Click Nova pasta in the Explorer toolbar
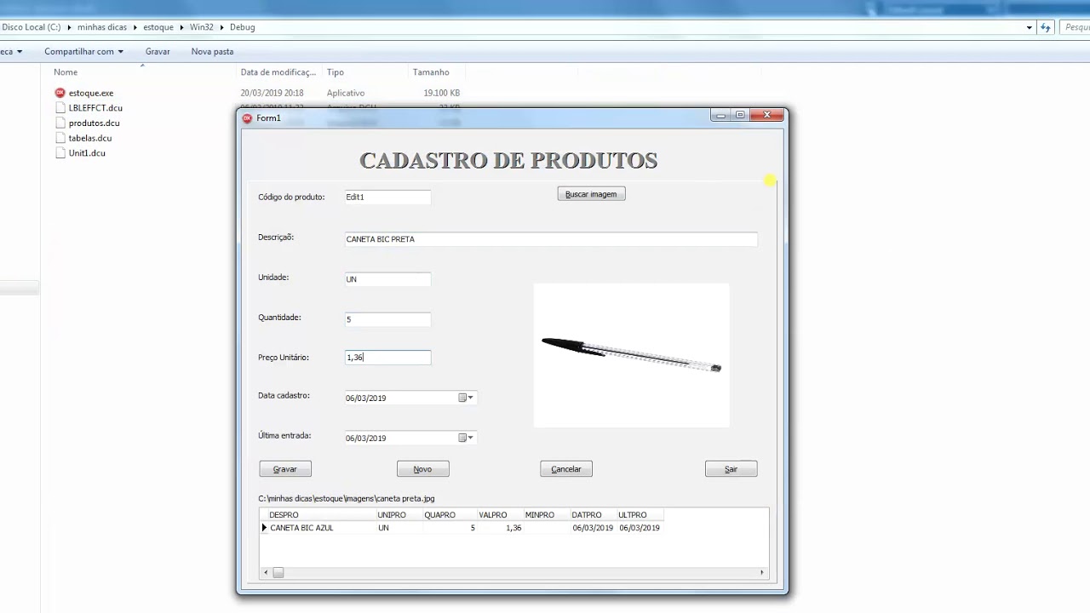The height and width of the screenshot is (613, 1090). 212,51
